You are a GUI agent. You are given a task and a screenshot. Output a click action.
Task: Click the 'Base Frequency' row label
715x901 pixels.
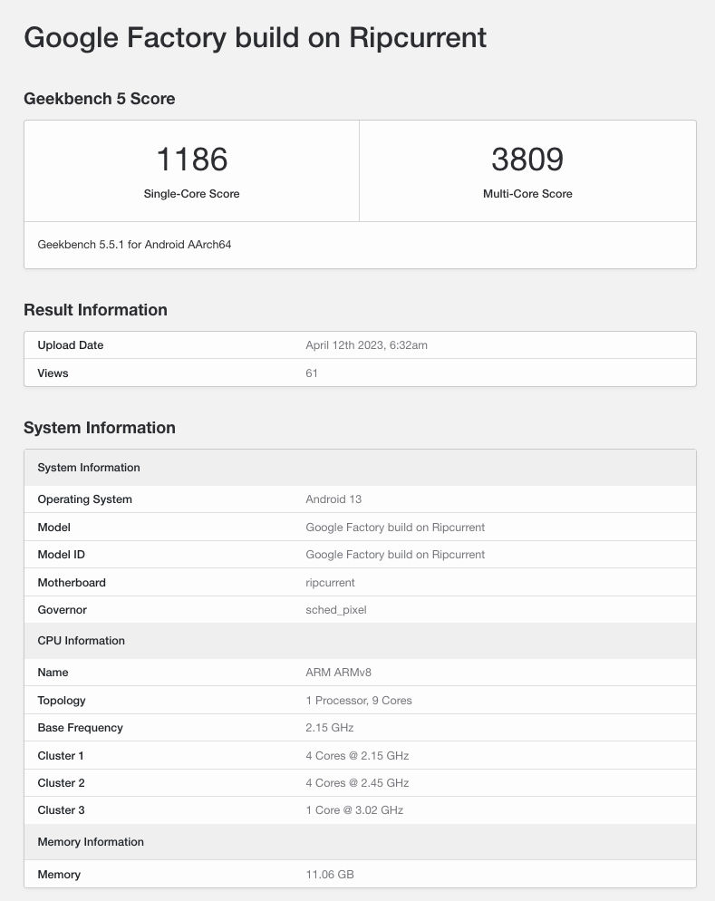pos(81,728)
